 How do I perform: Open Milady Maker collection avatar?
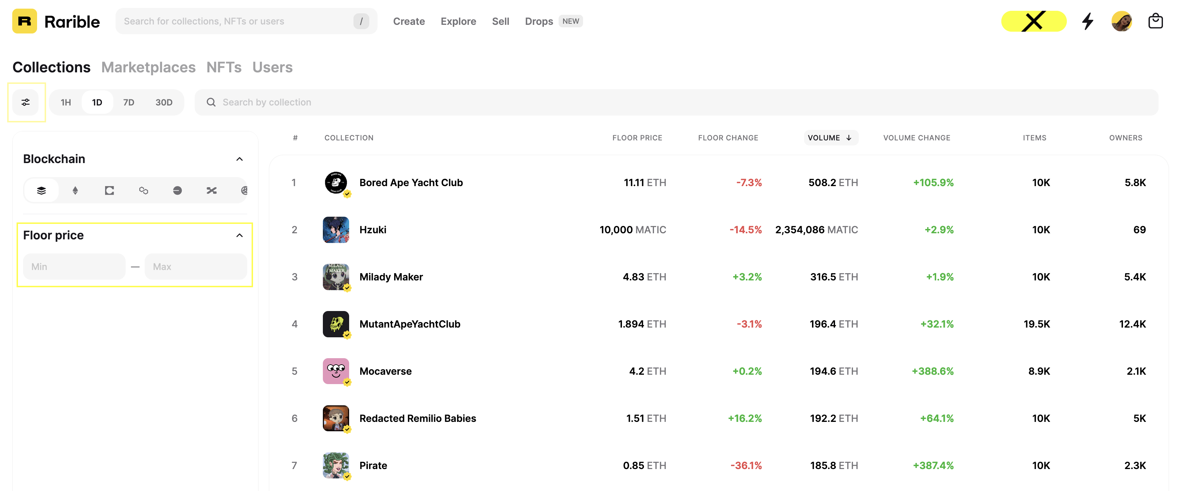click(x=336, y=277)
